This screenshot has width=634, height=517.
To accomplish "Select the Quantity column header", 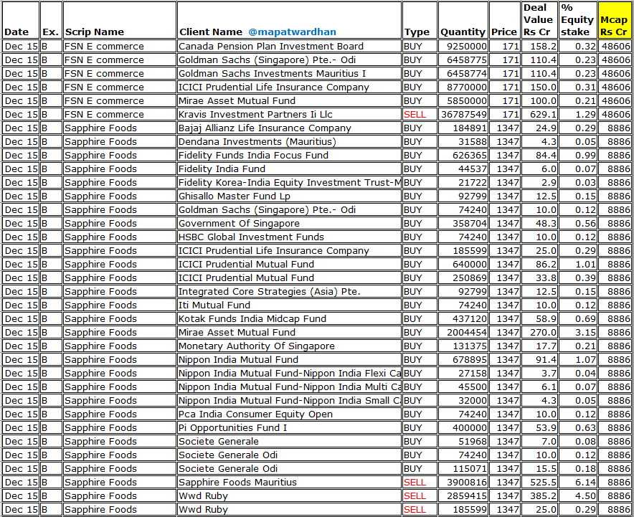I will coord(463,20).
